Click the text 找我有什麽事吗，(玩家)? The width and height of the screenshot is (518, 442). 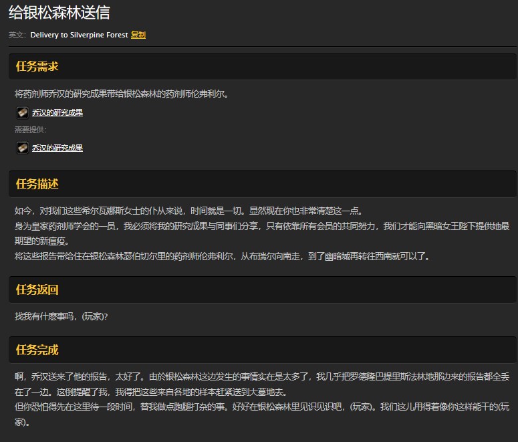pos(61,317)
